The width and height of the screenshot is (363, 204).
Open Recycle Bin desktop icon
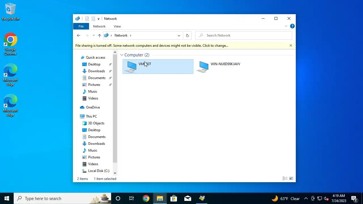point(10,12)
